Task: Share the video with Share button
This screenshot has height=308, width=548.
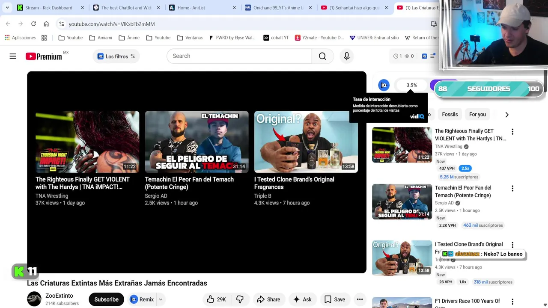Action: click(x=268, y=299)
